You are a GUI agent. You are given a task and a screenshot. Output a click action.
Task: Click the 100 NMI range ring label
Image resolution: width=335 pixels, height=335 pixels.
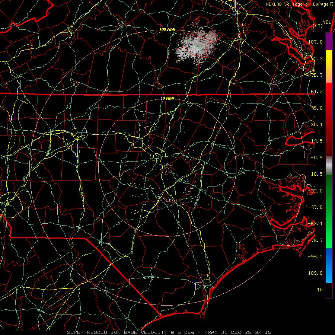167,29
